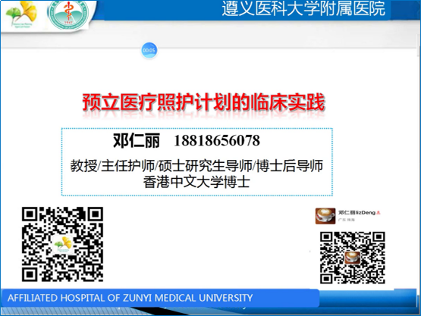
Task: Click the 教授/主任护师 credentials line
Action: point(196,166)
